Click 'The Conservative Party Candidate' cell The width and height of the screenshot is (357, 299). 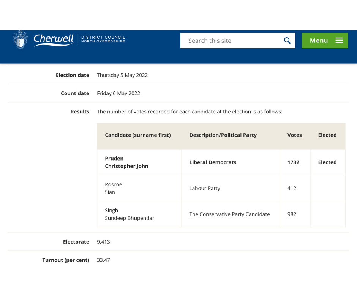point(229,214)
